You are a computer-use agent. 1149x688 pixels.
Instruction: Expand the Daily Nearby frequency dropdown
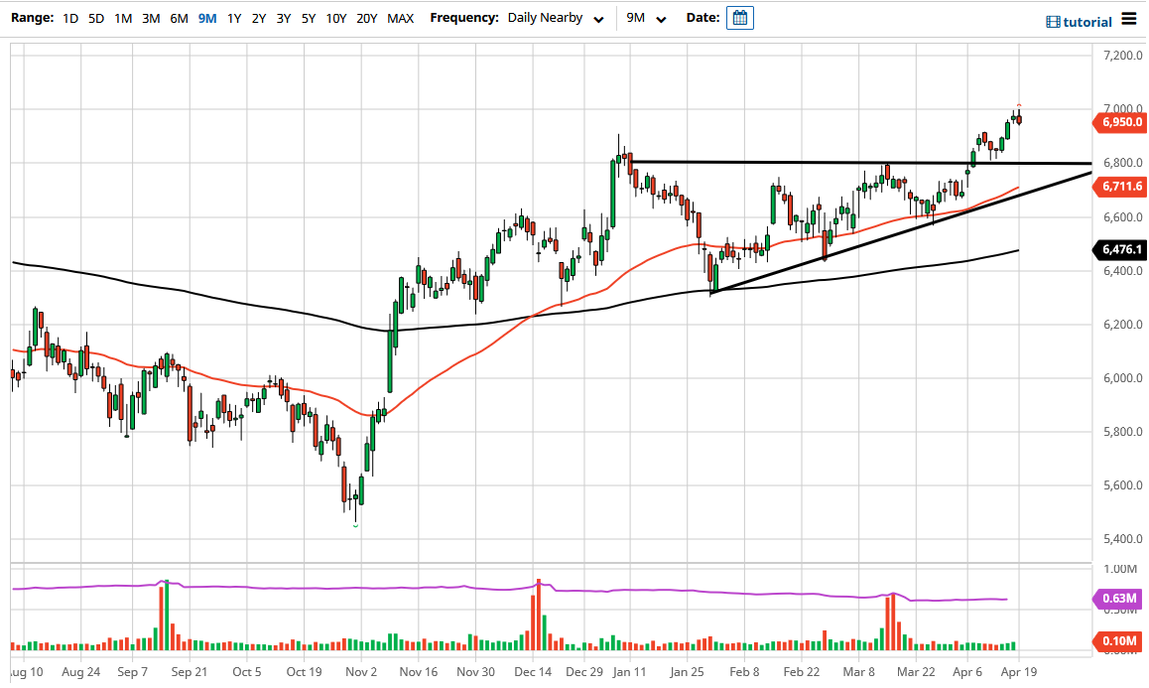click(546, 18)
